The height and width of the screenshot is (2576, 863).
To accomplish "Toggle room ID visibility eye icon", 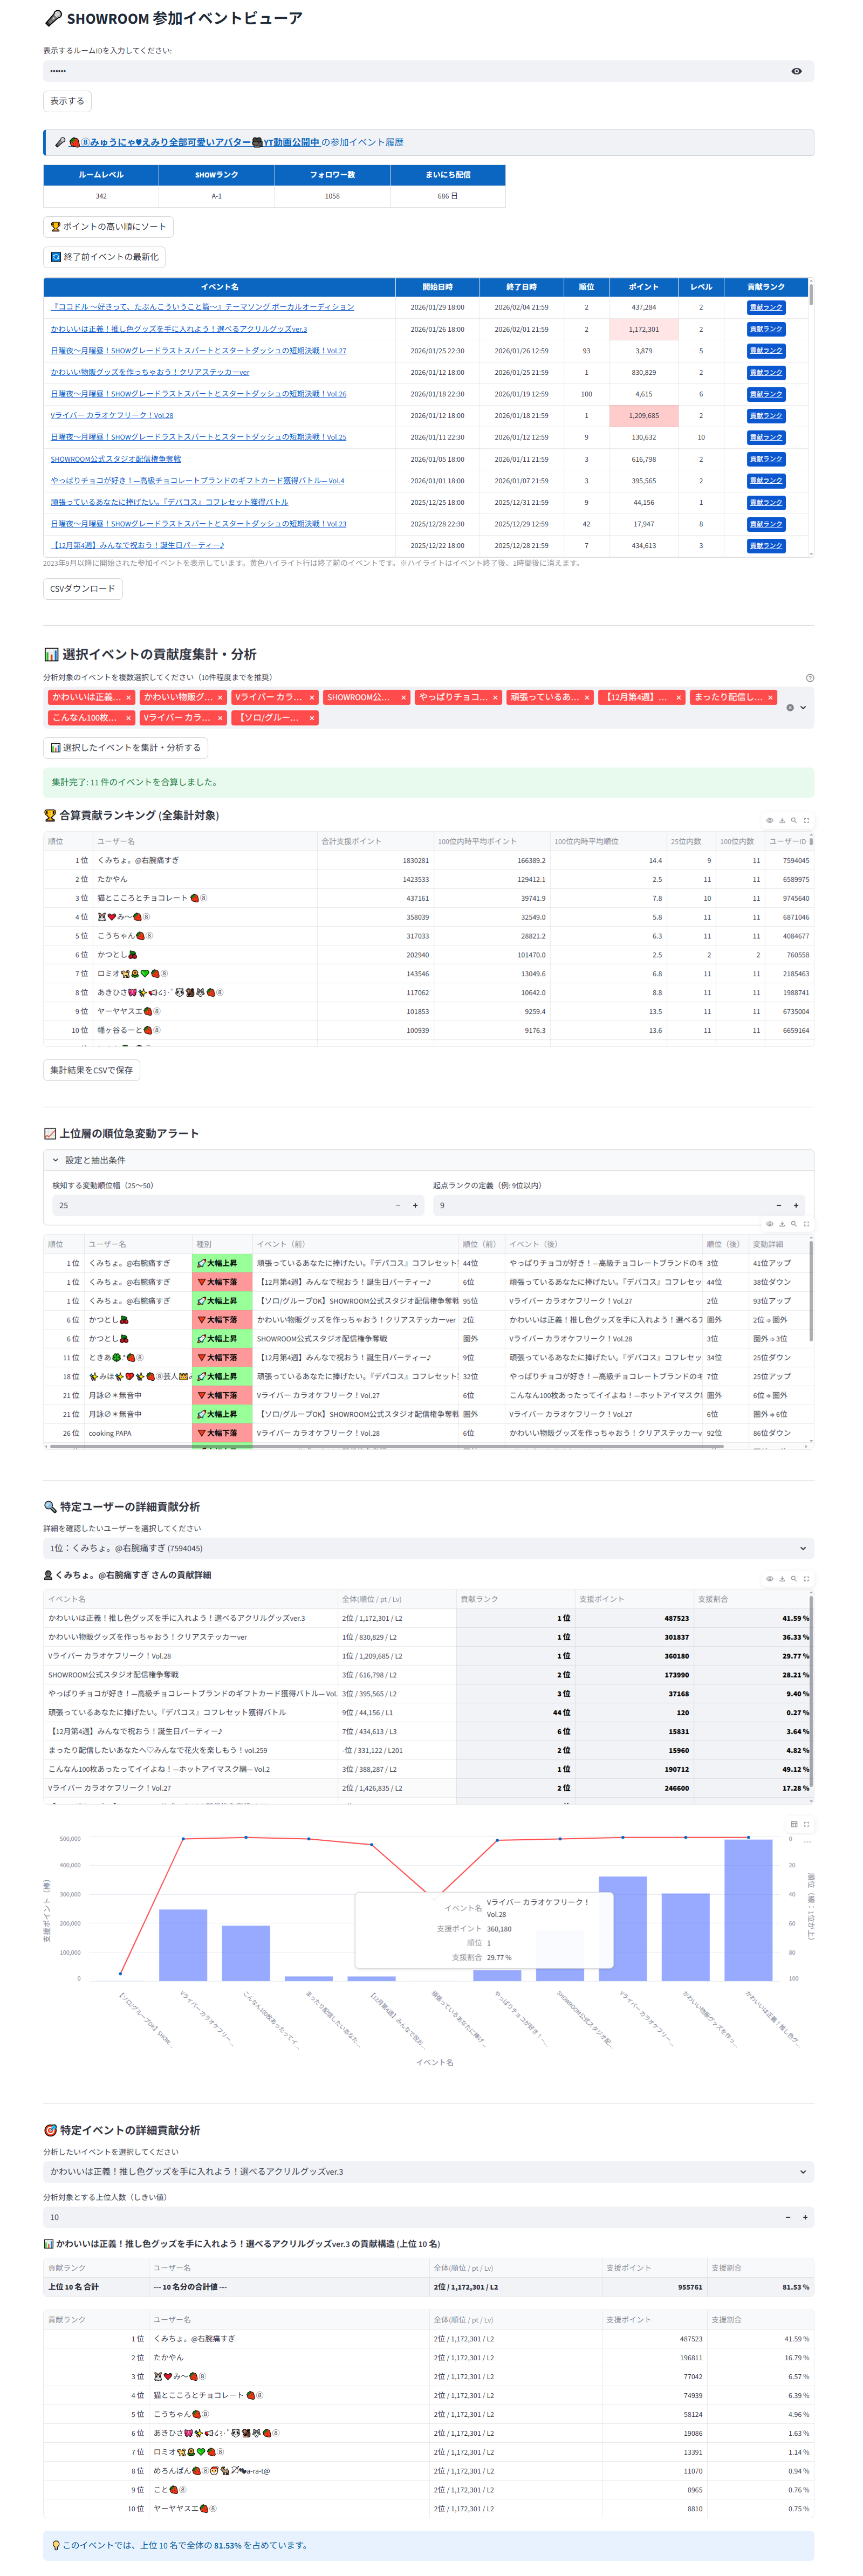I will pyautogui.click(x=796, y=71).
